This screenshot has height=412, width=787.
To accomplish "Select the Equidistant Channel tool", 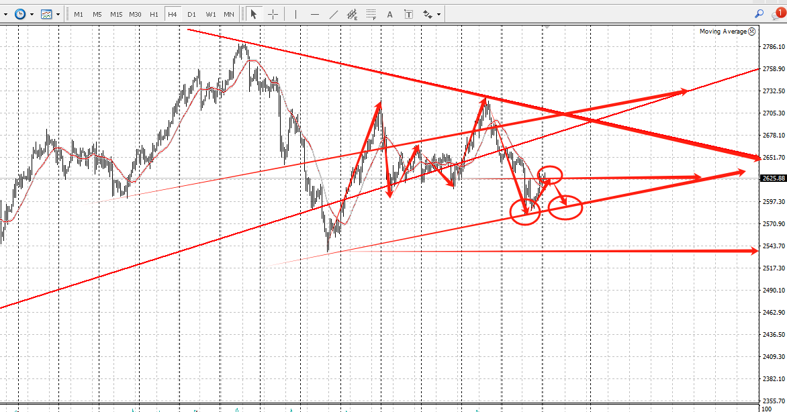I will tap(353, 14).
